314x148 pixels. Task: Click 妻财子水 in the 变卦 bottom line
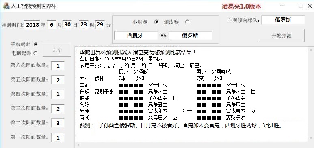(x=236, y=117)
